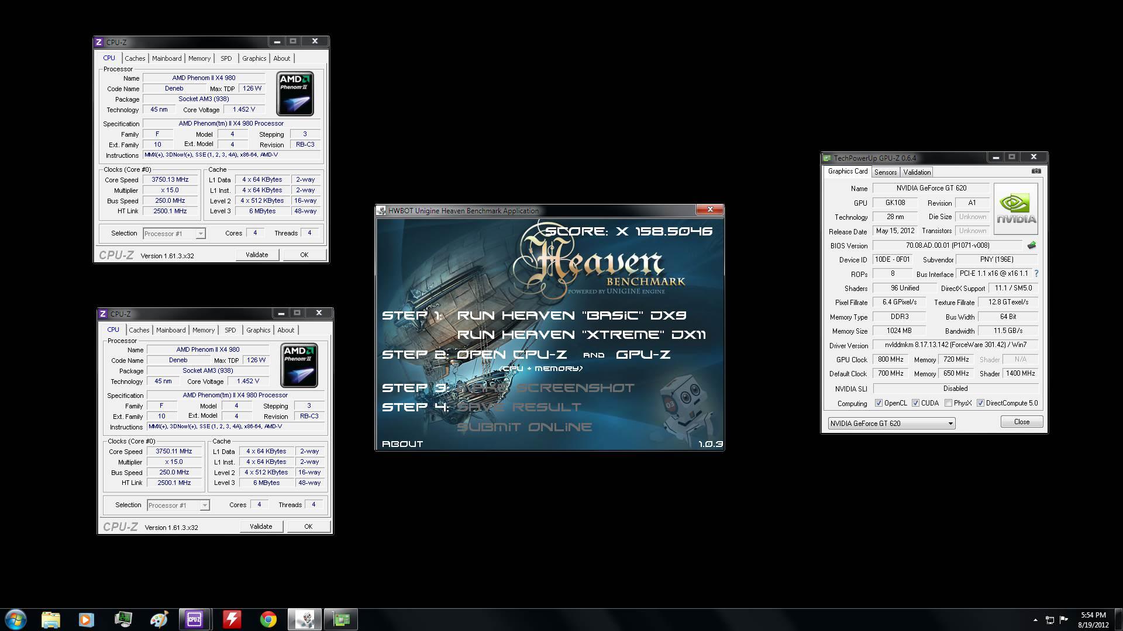Click the NVIDIA logo in GPU-Z

pos(1016,209)
